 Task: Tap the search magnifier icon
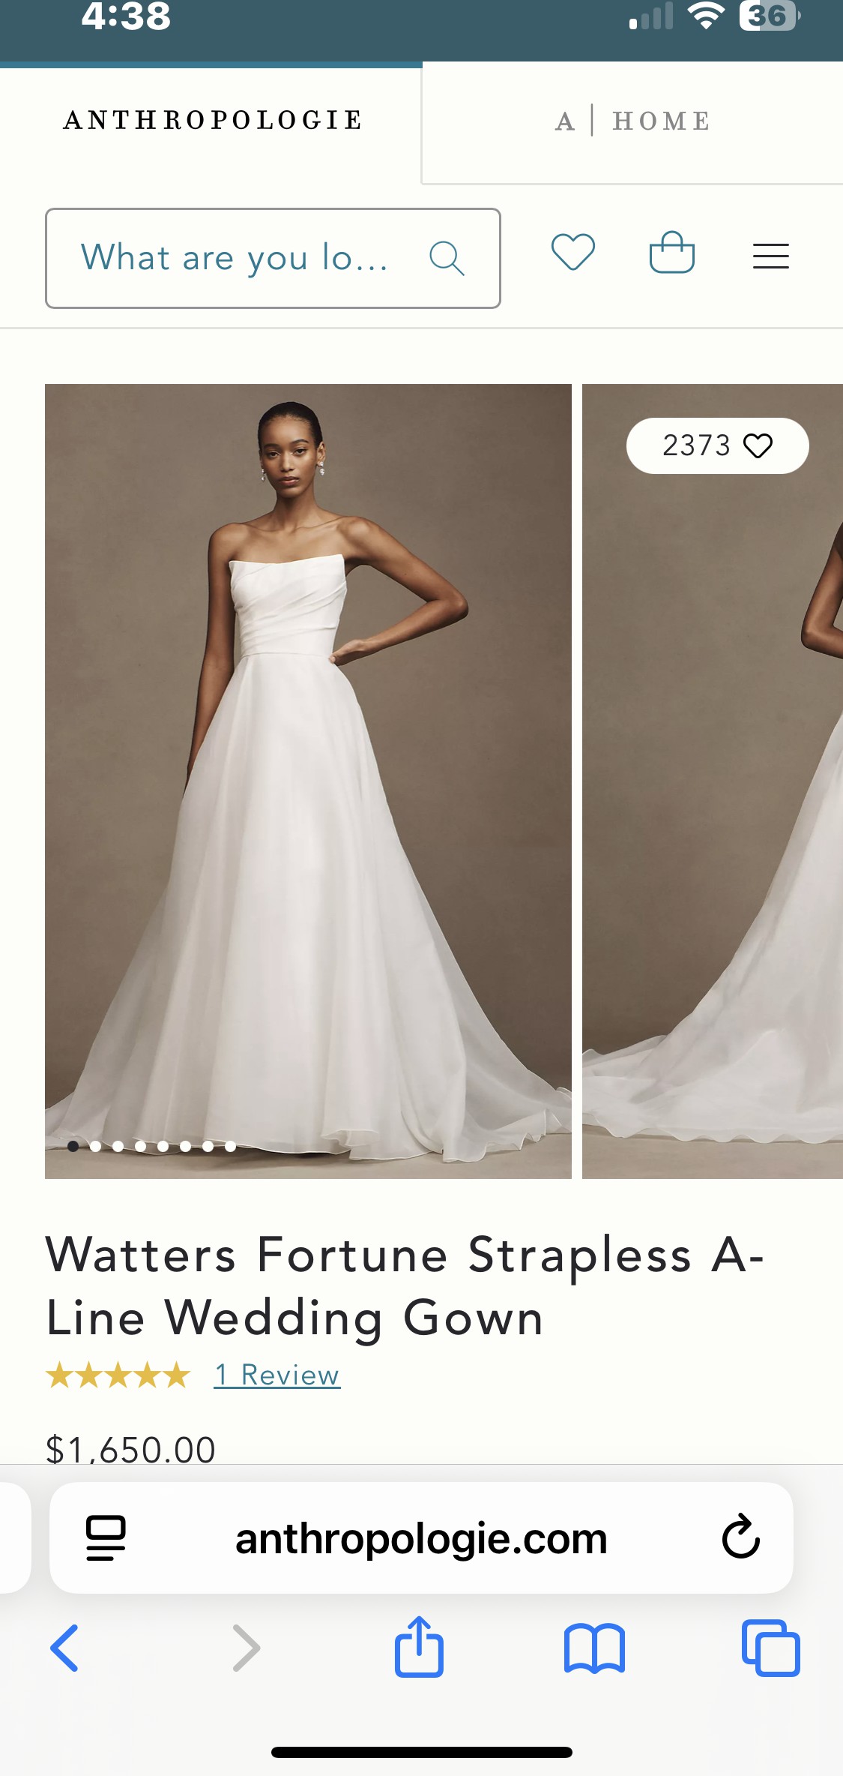(447, 258)
